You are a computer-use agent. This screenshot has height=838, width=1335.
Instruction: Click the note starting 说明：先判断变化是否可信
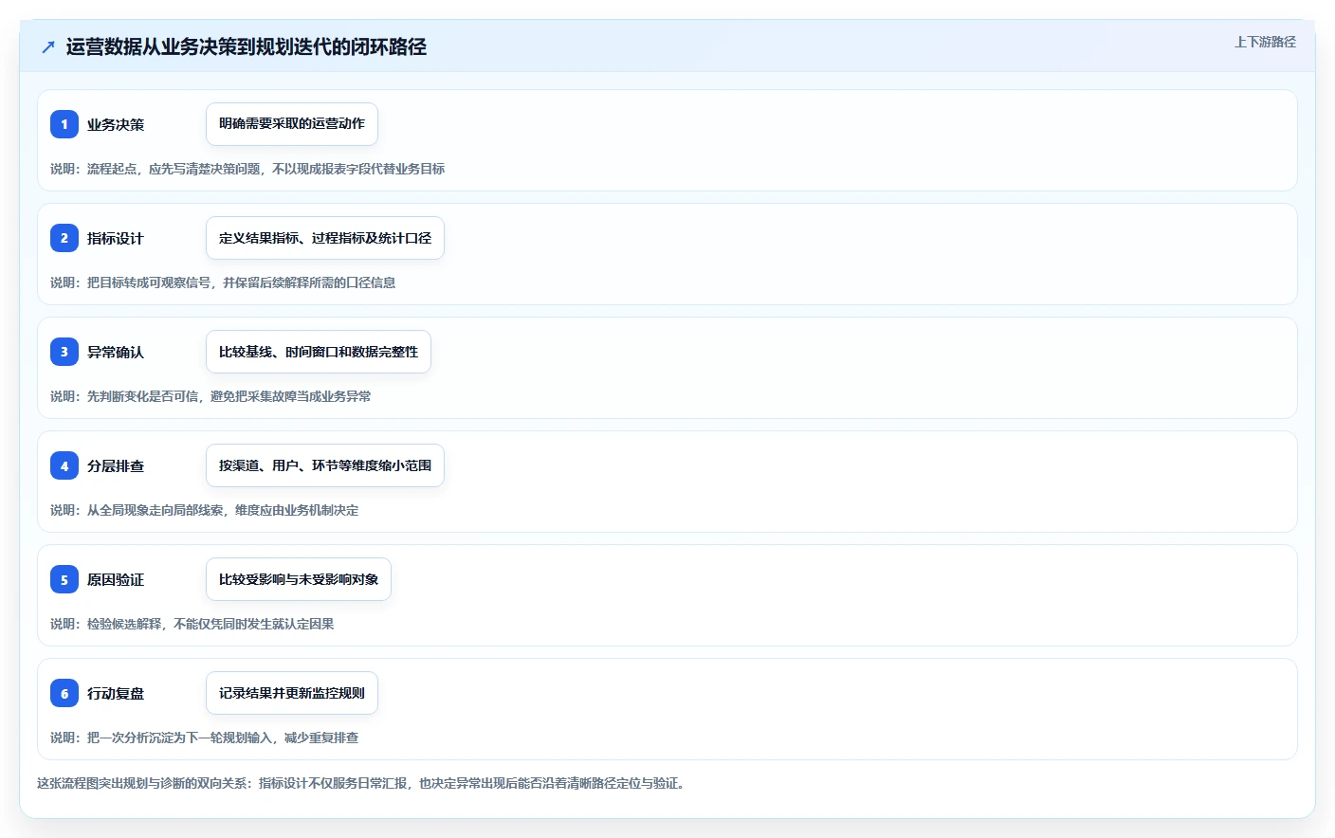click(210, 396)
